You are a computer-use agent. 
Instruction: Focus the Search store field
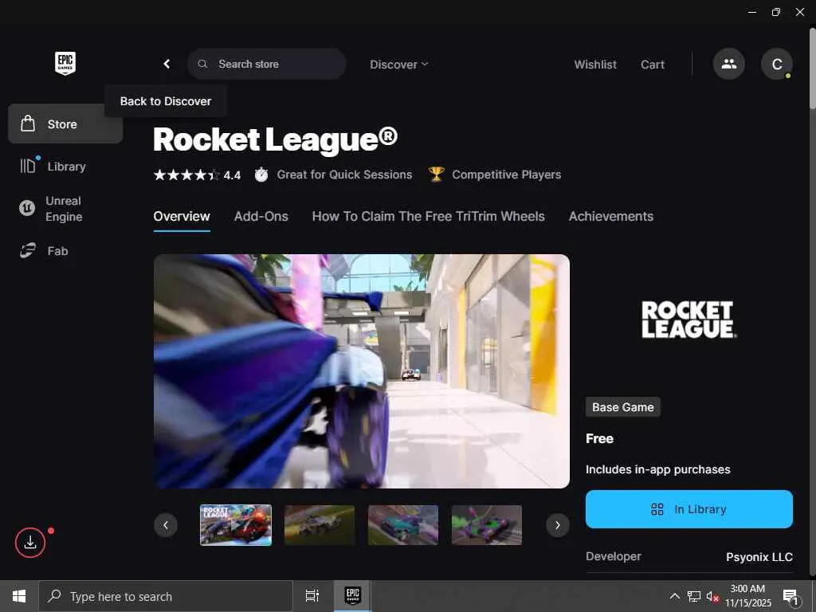click(266, 64)
